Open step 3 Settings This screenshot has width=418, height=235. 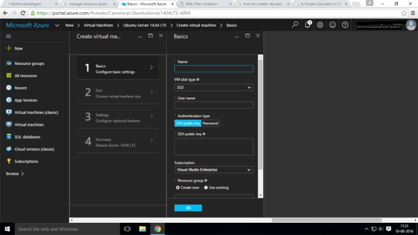tap(118, 117)
